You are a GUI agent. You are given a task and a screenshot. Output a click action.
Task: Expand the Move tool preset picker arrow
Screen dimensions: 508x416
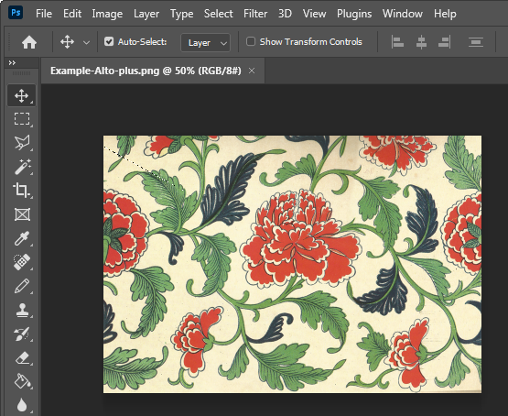86,42
